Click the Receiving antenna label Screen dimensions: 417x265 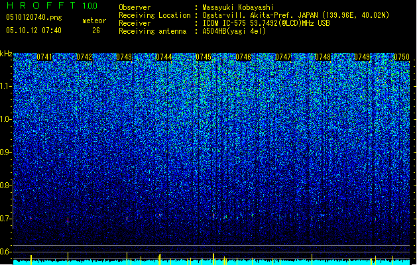[152, 31]
